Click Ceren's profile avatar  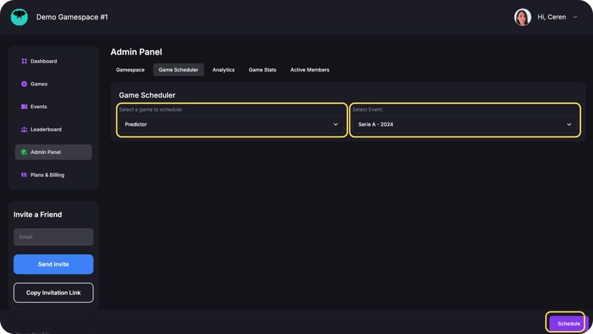(x=522, y=17)
